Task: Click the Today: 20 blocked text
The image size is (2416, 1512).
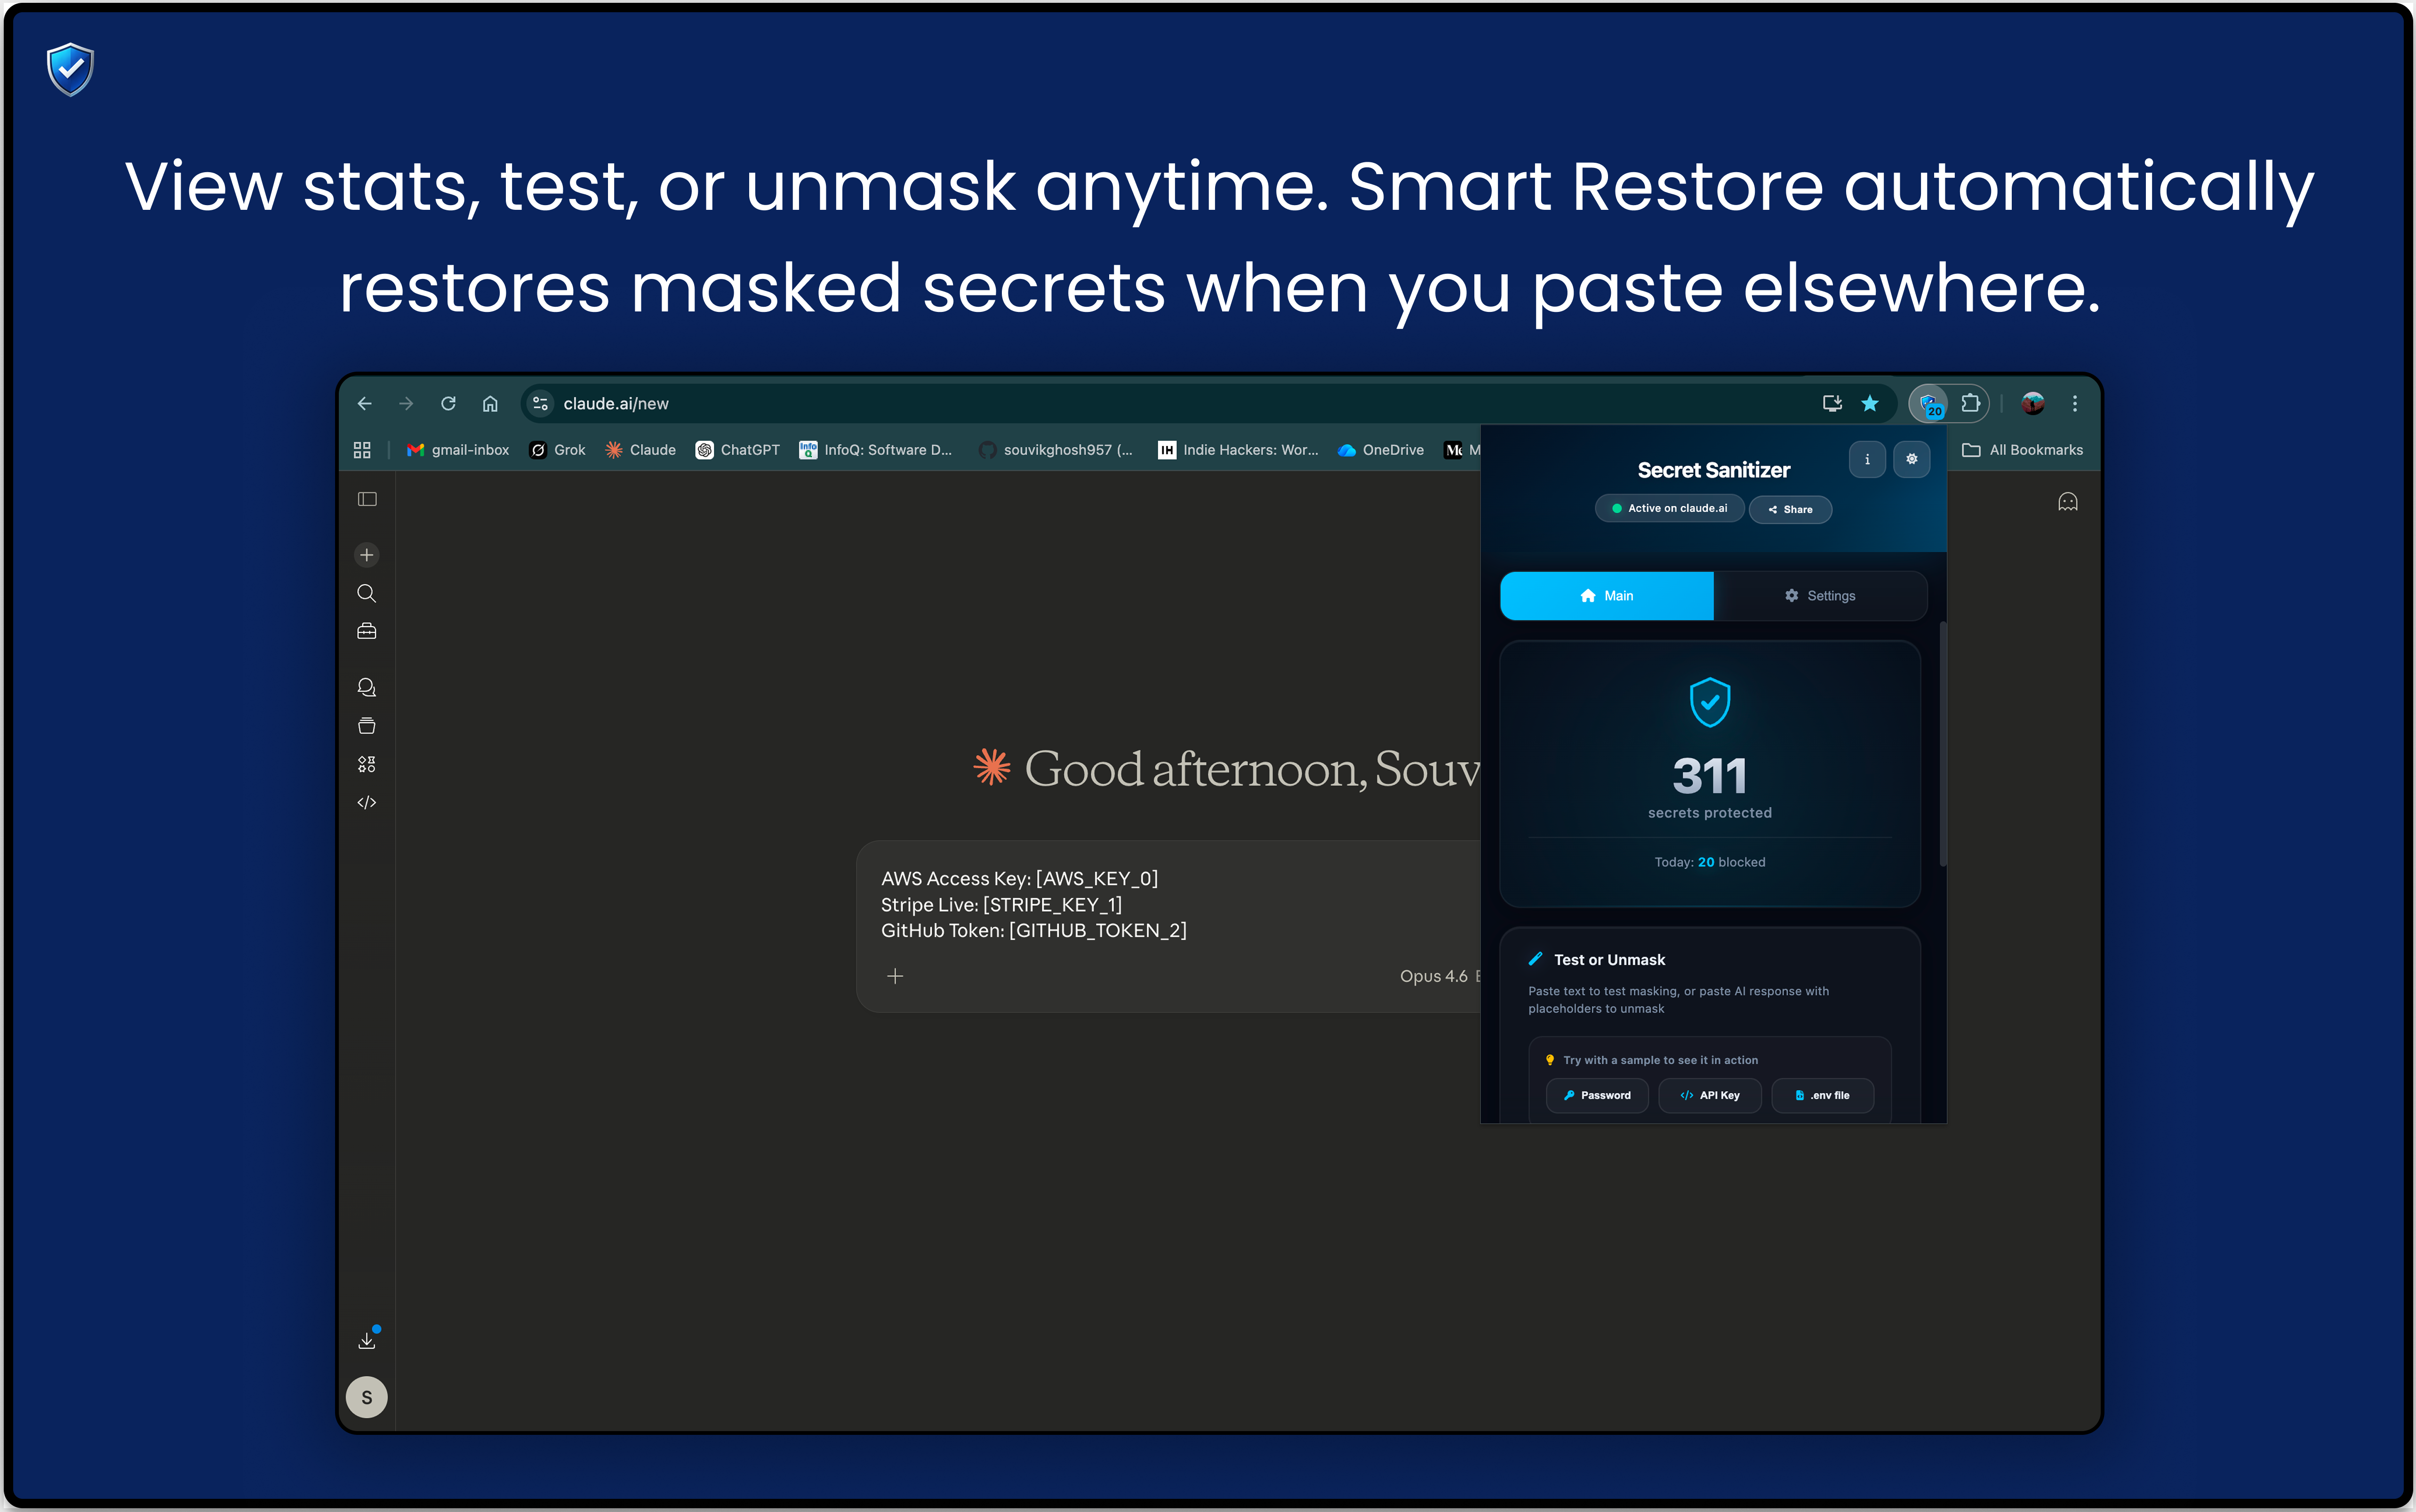Action: [1710, 862]
